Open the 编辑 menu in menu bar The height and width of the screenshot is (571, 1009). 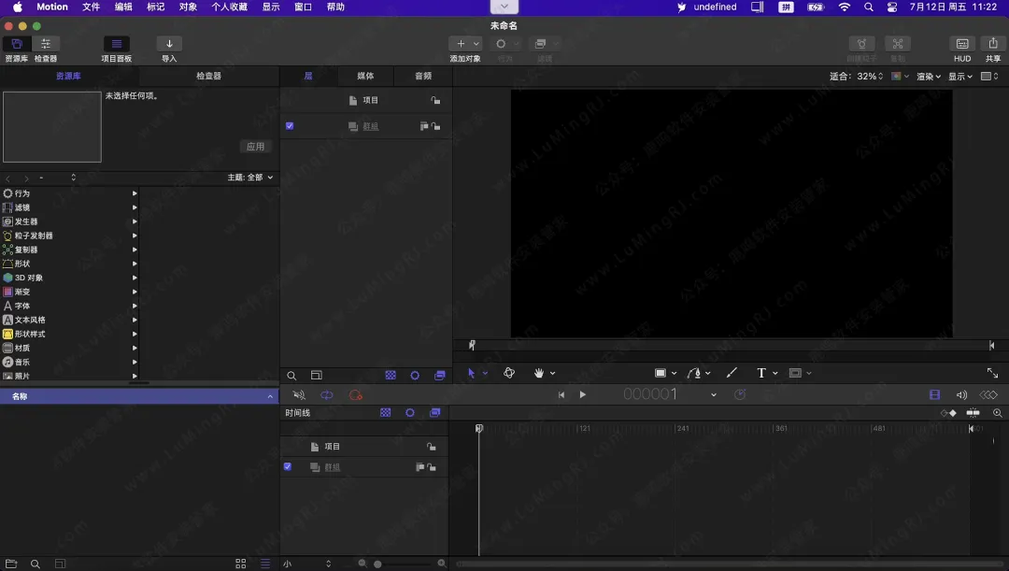(x=123, y=7)
